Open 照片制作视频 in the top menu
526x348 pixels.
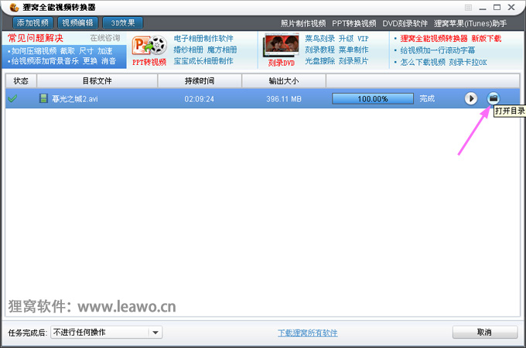[303, 23]
